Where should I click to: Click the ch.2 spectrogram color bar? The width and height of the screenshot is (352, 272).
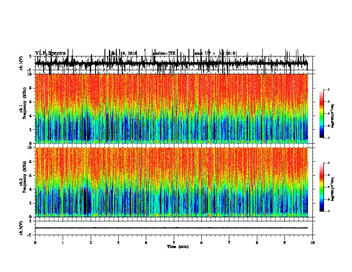coord(322,187)
